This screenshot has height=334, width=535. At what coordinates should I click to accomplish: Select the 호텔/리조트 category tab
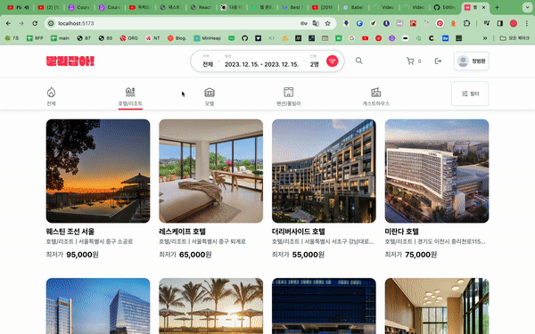(x=130, y=97)
